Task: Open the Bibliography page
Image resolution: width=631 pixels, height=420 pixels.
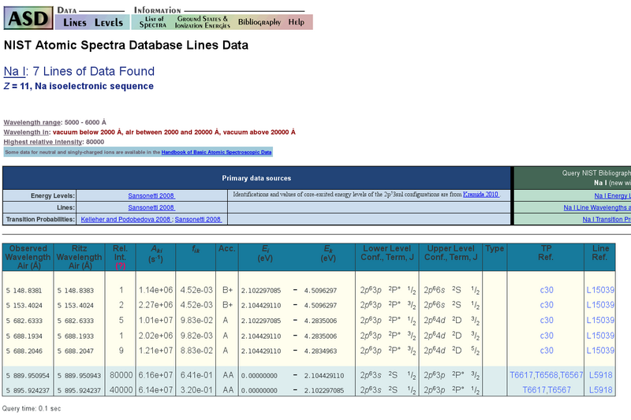Action: pyautogui.click(x=259, y=22)
